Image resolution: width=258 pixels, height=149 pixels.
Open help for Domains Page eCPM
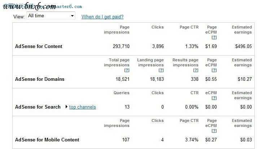(x=214, y=70)
